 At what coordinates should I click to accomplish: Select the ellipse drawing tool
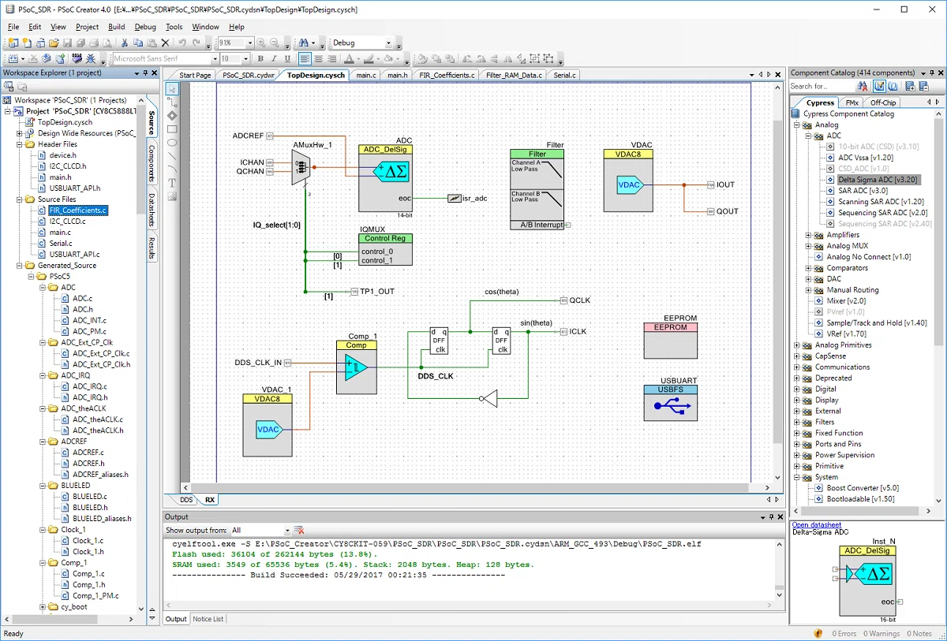tap(172, 142)
